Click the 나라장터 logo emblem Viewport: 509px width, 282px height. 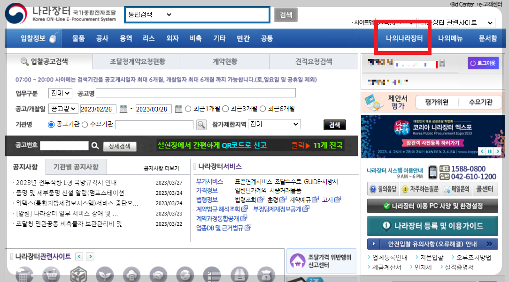16,14
